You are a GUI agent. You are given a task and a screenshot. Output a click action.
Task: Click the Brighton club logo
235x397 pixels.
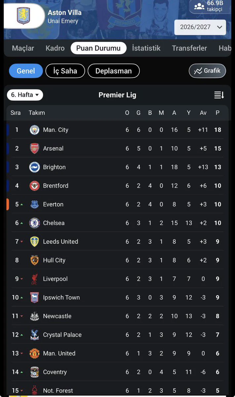tap(34, 167)
